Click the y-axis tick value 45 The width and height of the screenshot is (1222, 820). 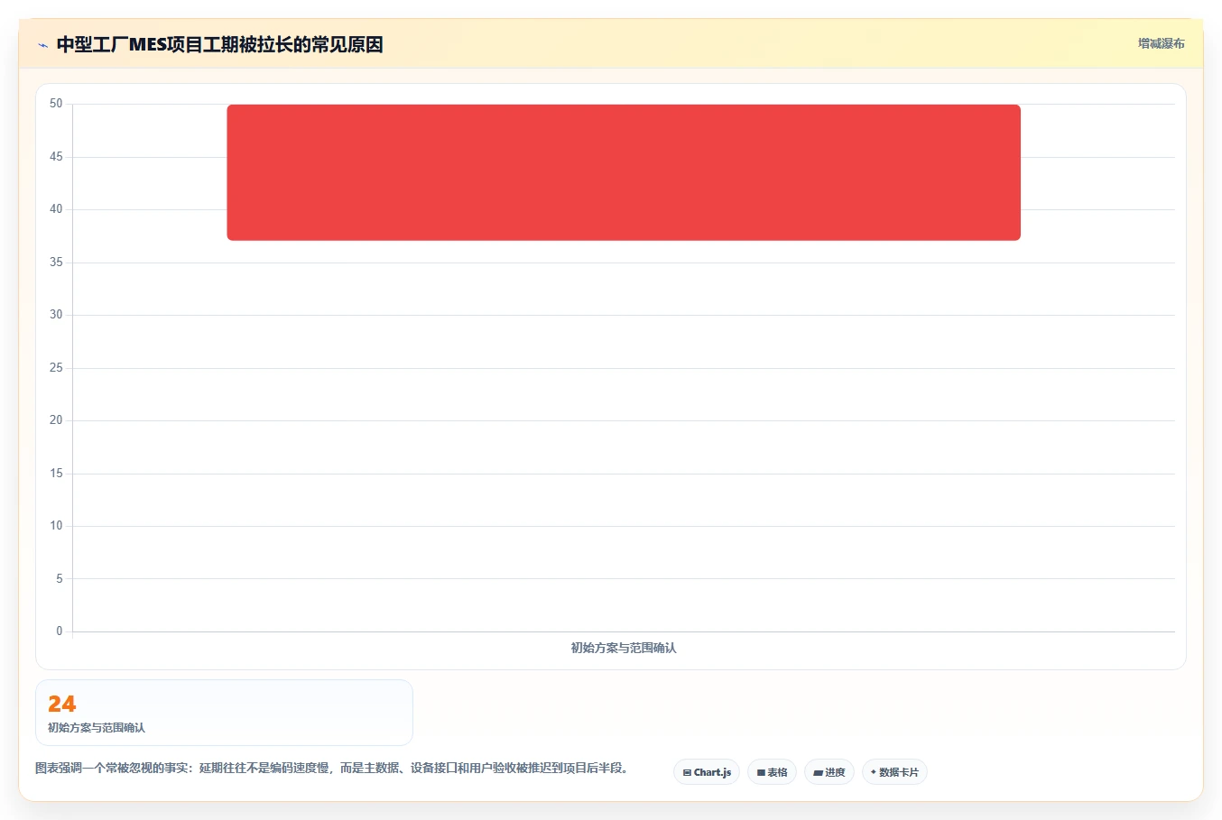[56, 157]
